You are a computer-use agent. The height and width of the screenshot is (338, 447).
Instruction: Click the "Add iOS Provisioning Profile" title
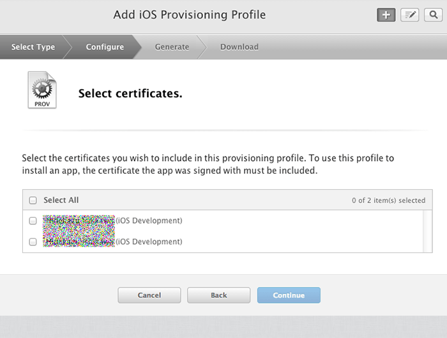[189, 15]
